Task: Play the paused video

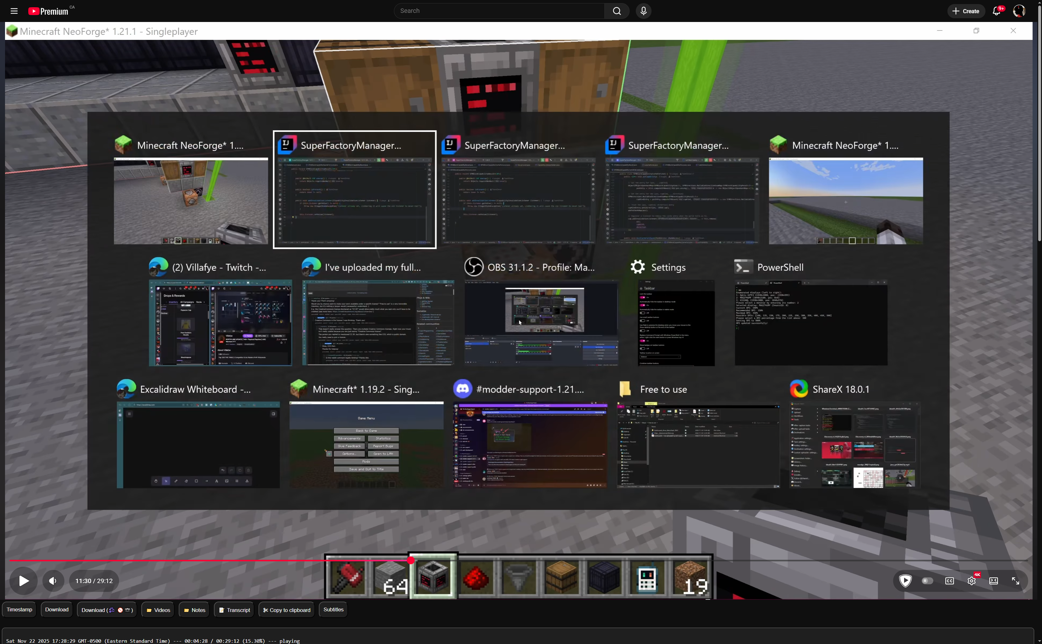Action: pos(24,581)
